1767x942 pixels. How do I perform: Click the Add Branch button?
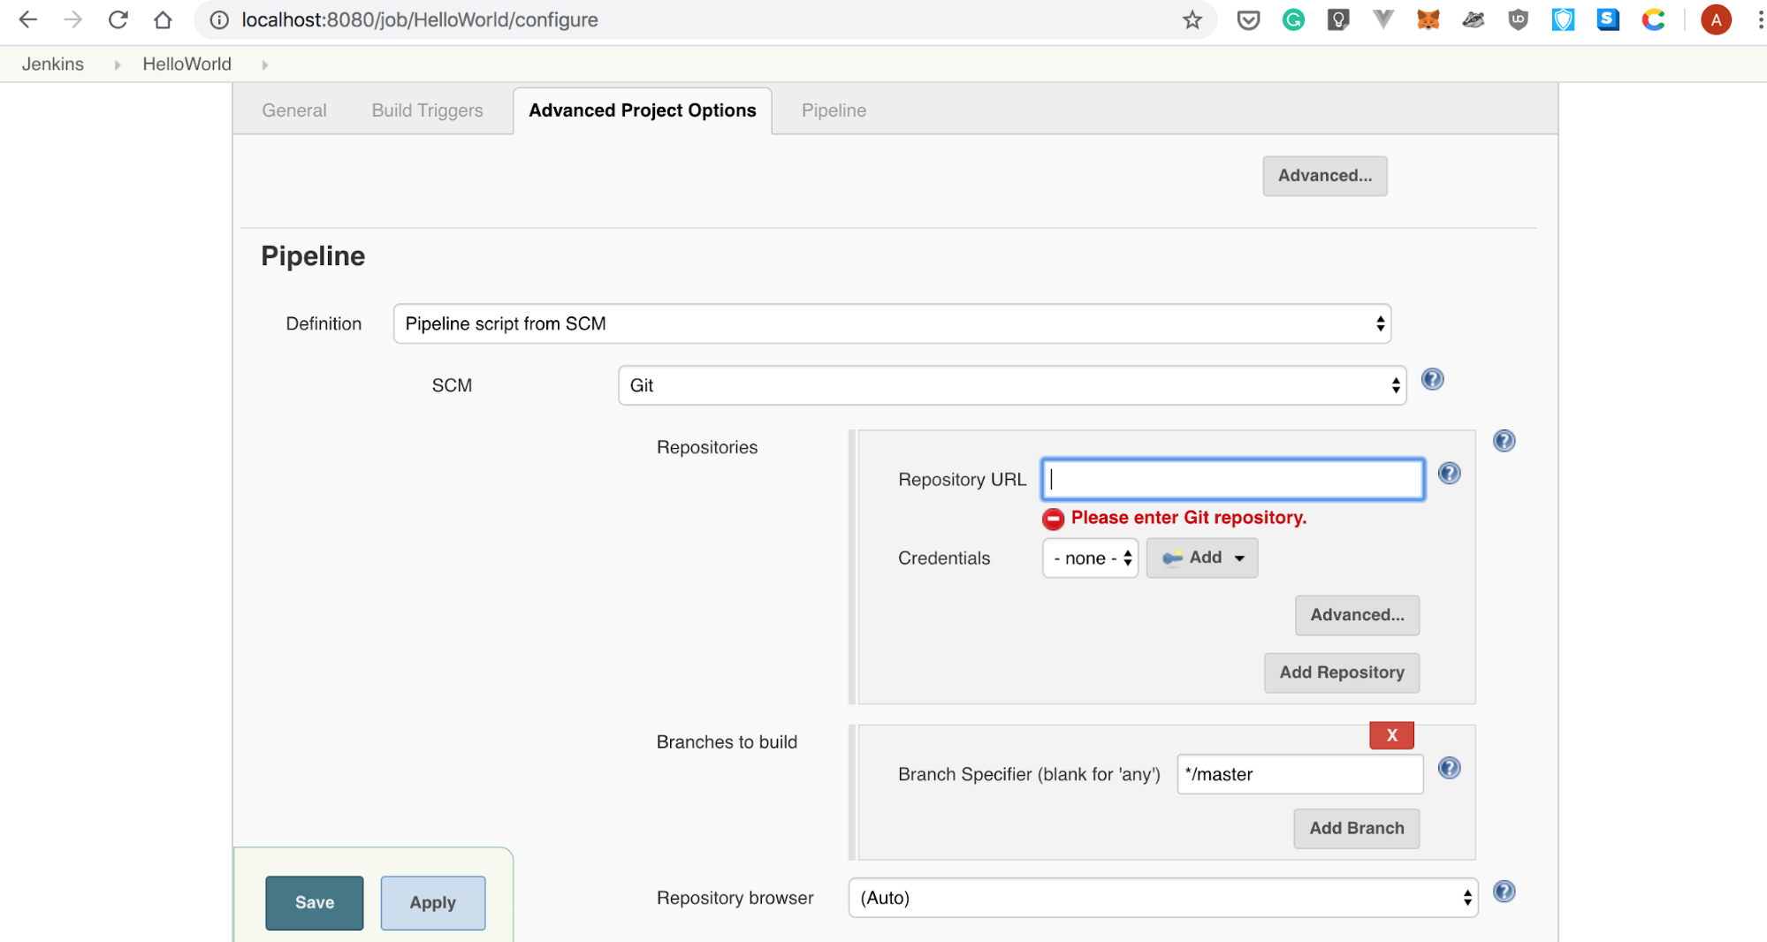pyautogui.click(x=1356, y=828)
